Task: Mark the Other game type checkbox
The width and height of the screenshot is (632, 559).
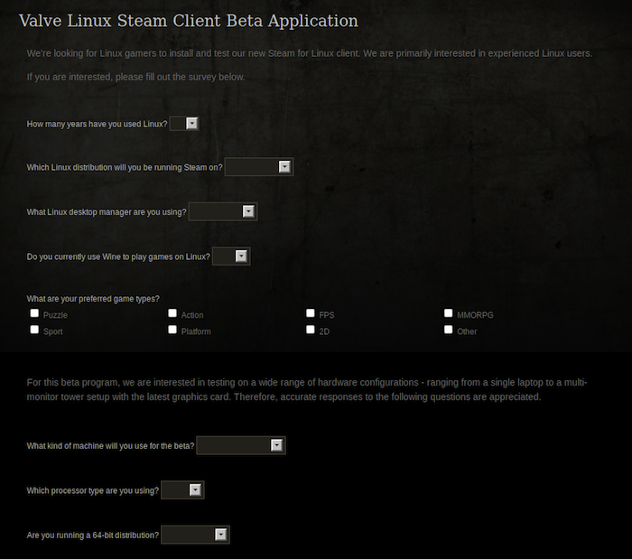Action: [449, 330]
